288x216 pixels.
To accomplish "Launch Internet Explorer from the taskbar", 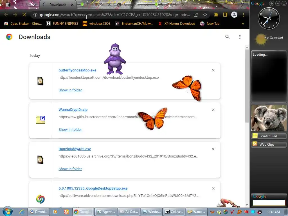I will [22, 212].
